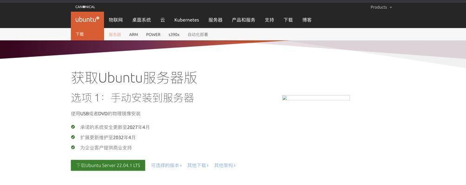Open the 产品和服务 menu item
This screenshot has height=185, width=466.
[243, 20]
